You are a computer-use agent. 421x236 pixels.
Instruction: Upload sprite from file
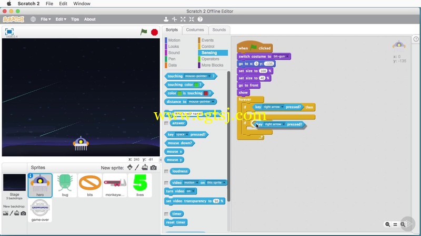click(145, 167)
